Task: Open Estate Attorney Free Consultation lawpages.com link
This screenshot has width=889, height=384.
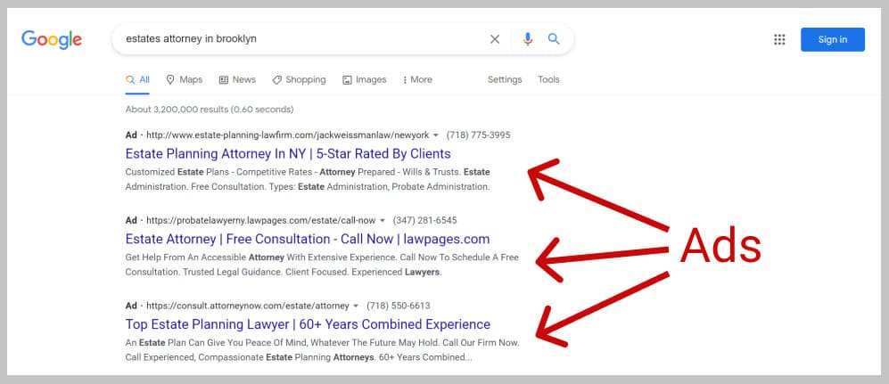Action: coord(308,239)
